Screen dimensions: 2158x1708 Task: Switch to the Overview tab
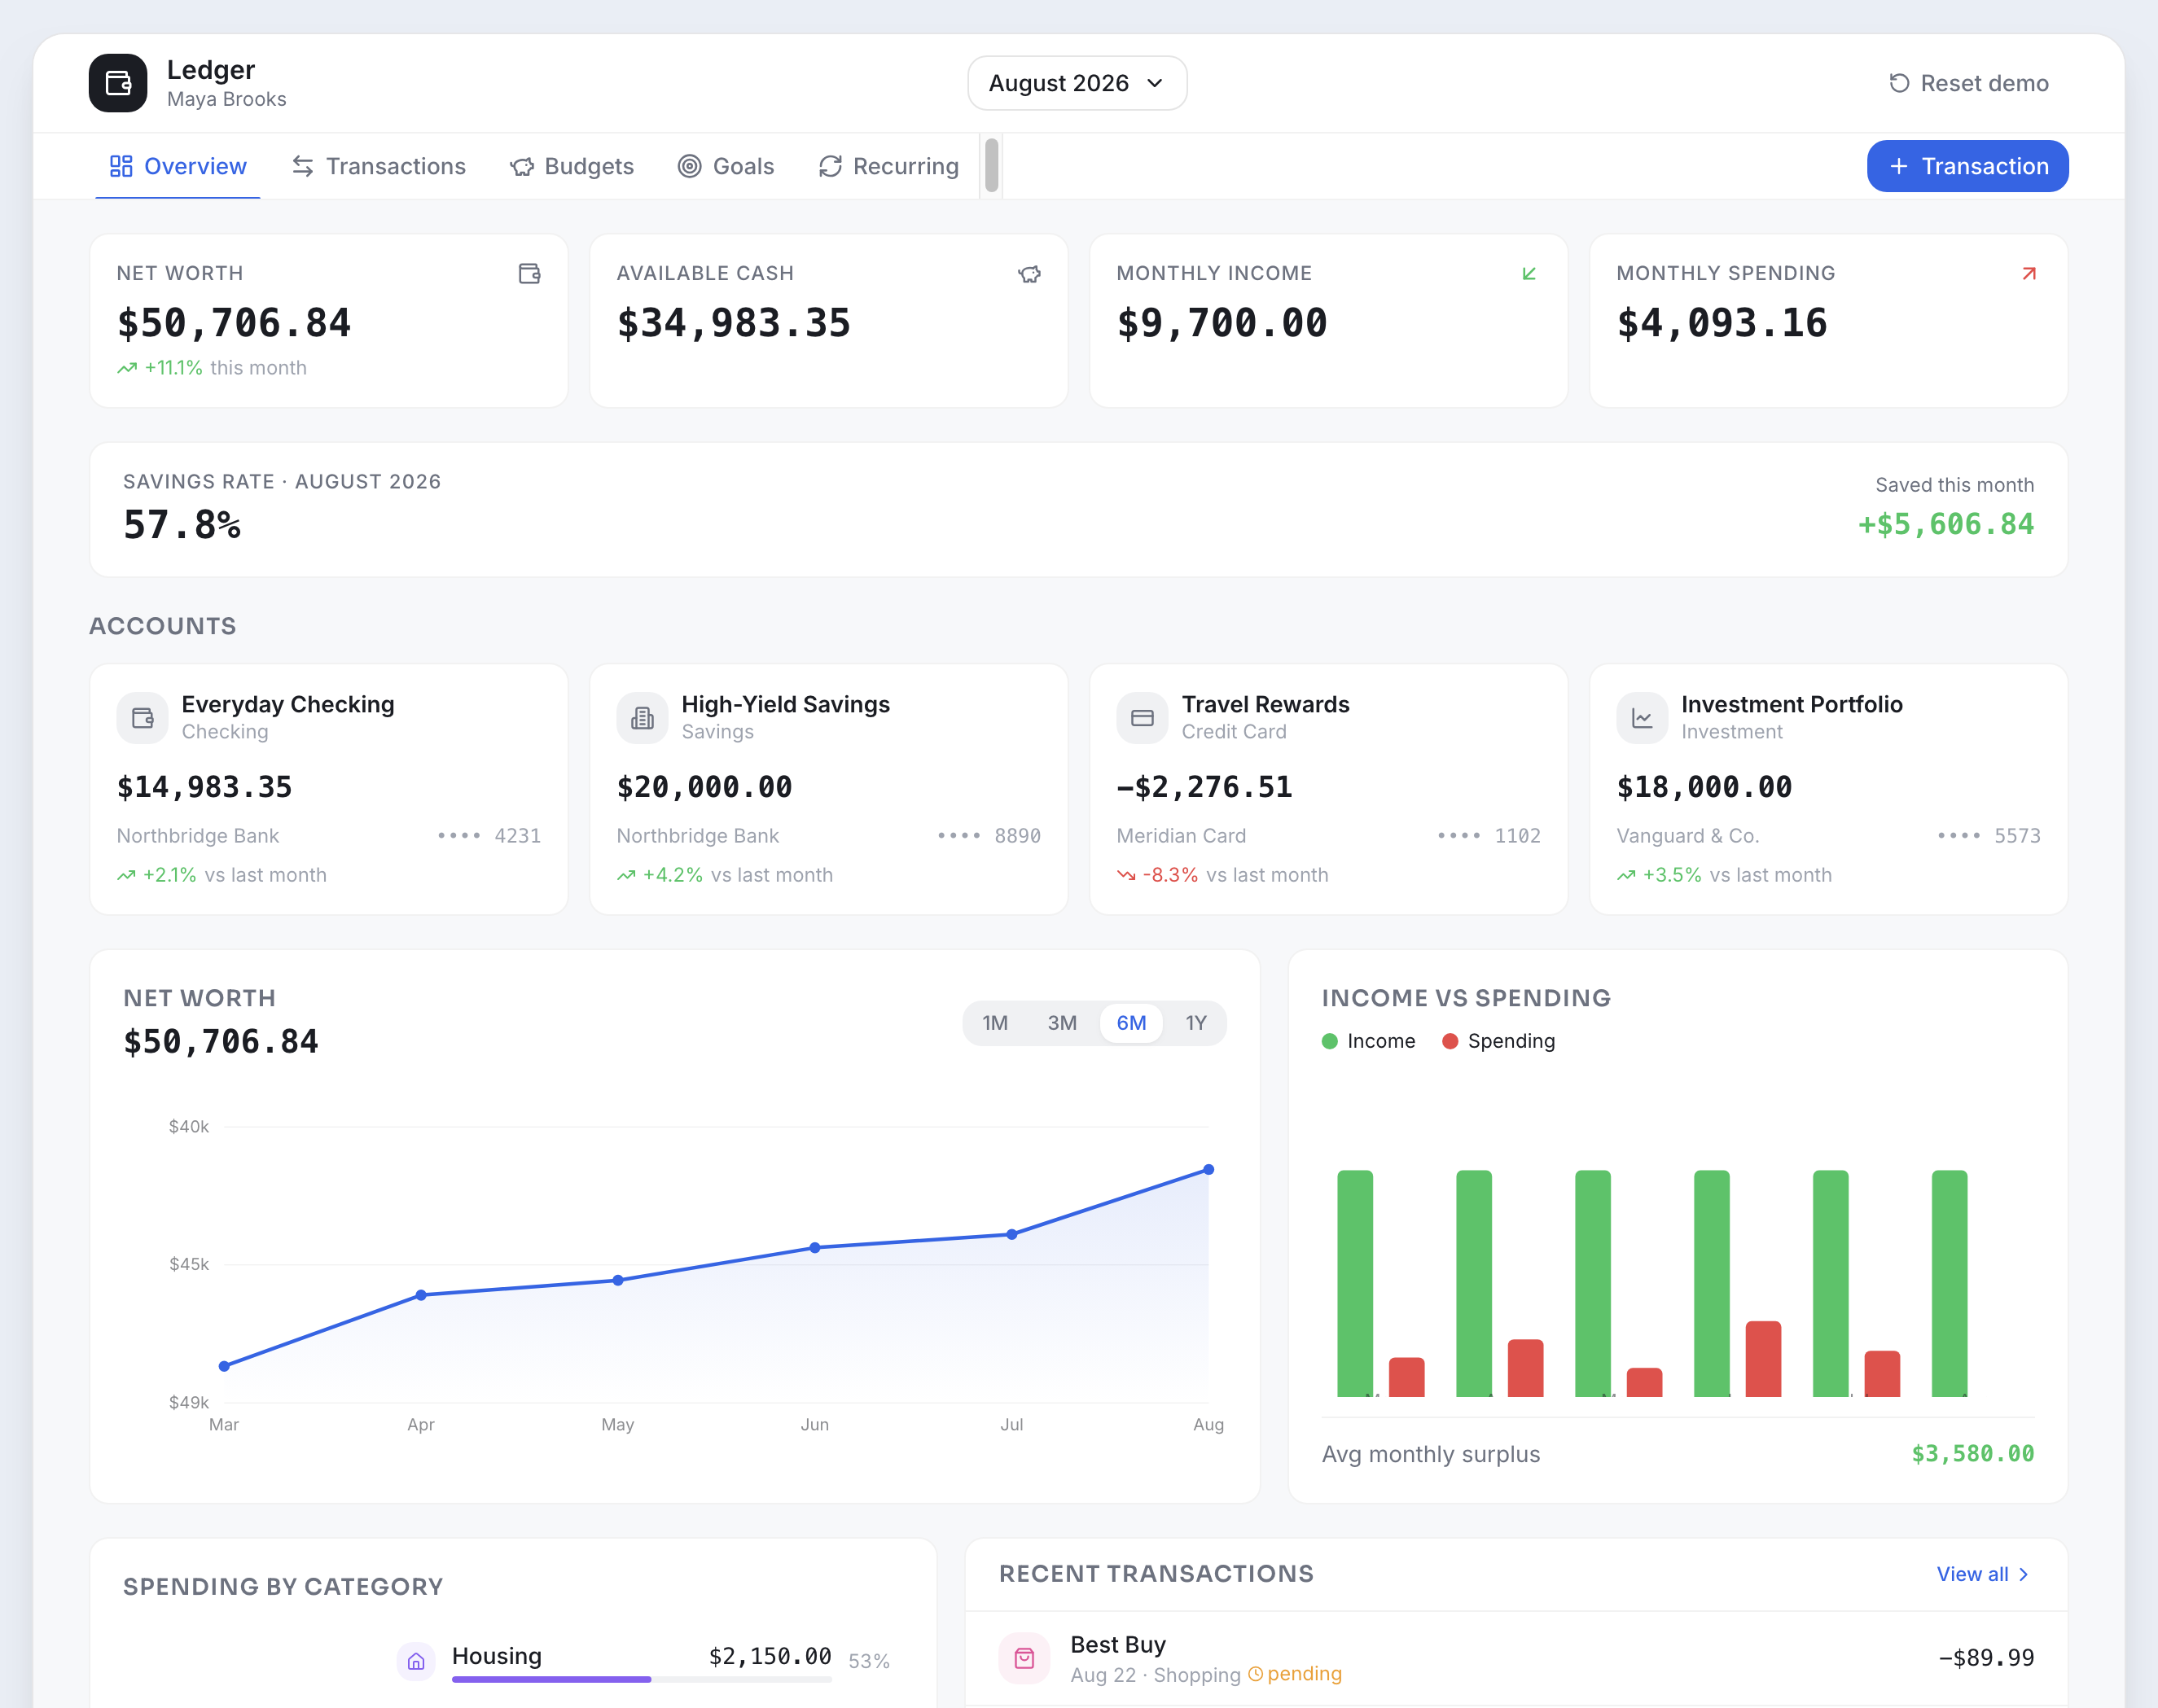(178, 166)
